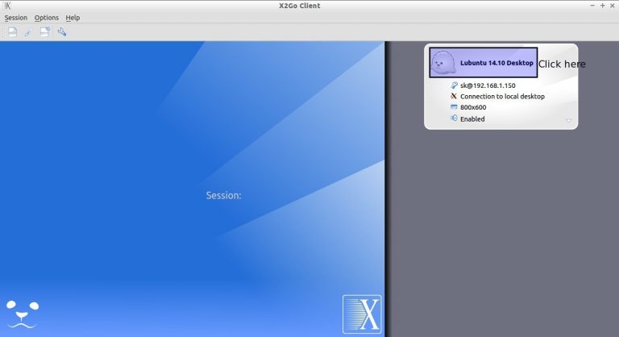Maximize the X2Go Client window
The image size is (619, 337).
click(602, 6)
